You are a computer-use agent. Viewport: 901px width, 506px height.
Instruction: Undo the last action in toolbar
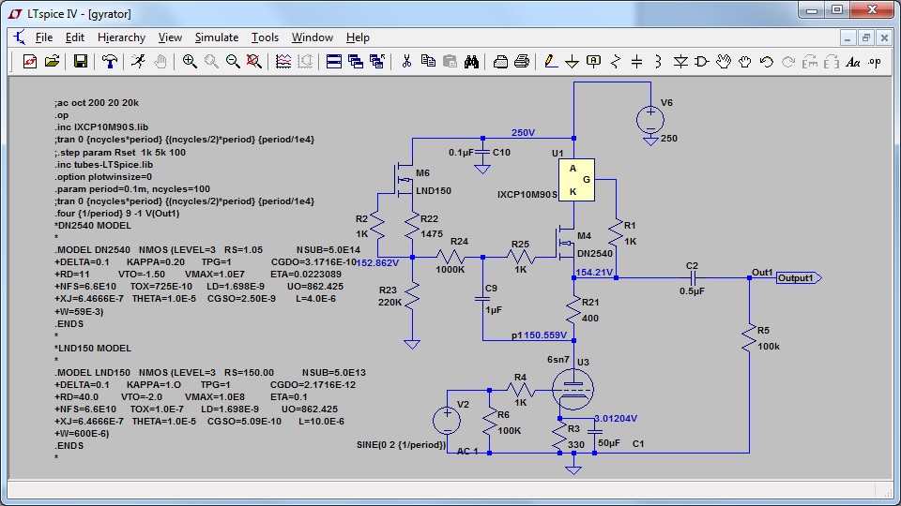(x=767, y=62)
